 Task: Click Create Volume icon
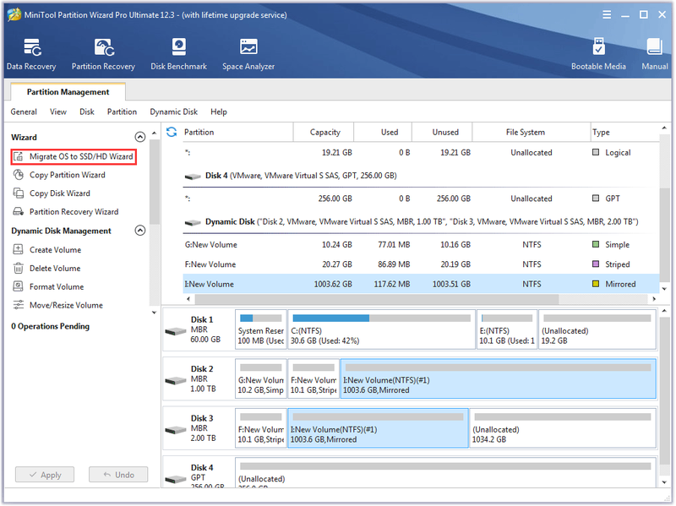[18, 249]
